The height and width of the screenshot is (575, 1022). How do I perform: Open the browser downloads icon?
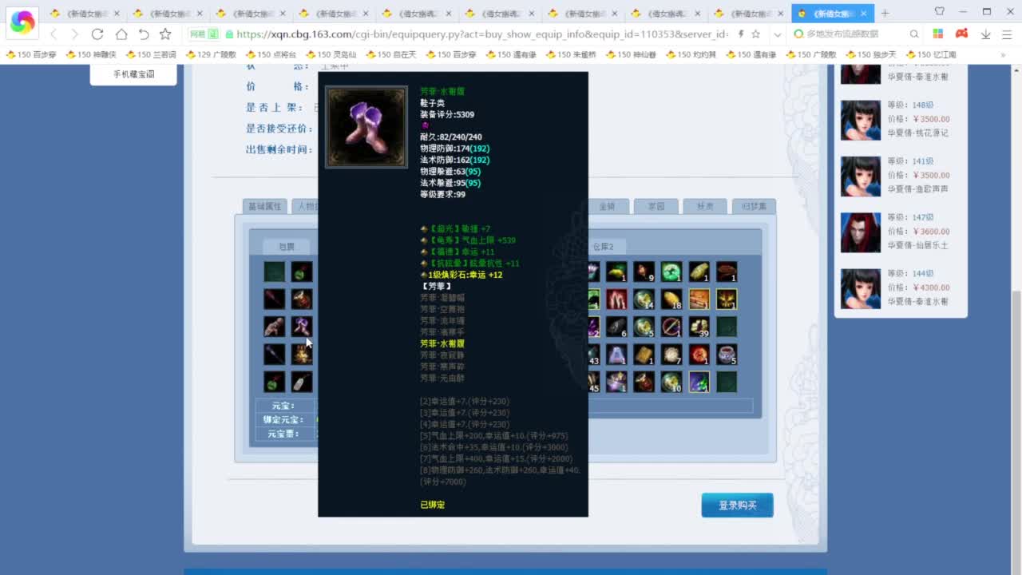[x=985, y=34]
